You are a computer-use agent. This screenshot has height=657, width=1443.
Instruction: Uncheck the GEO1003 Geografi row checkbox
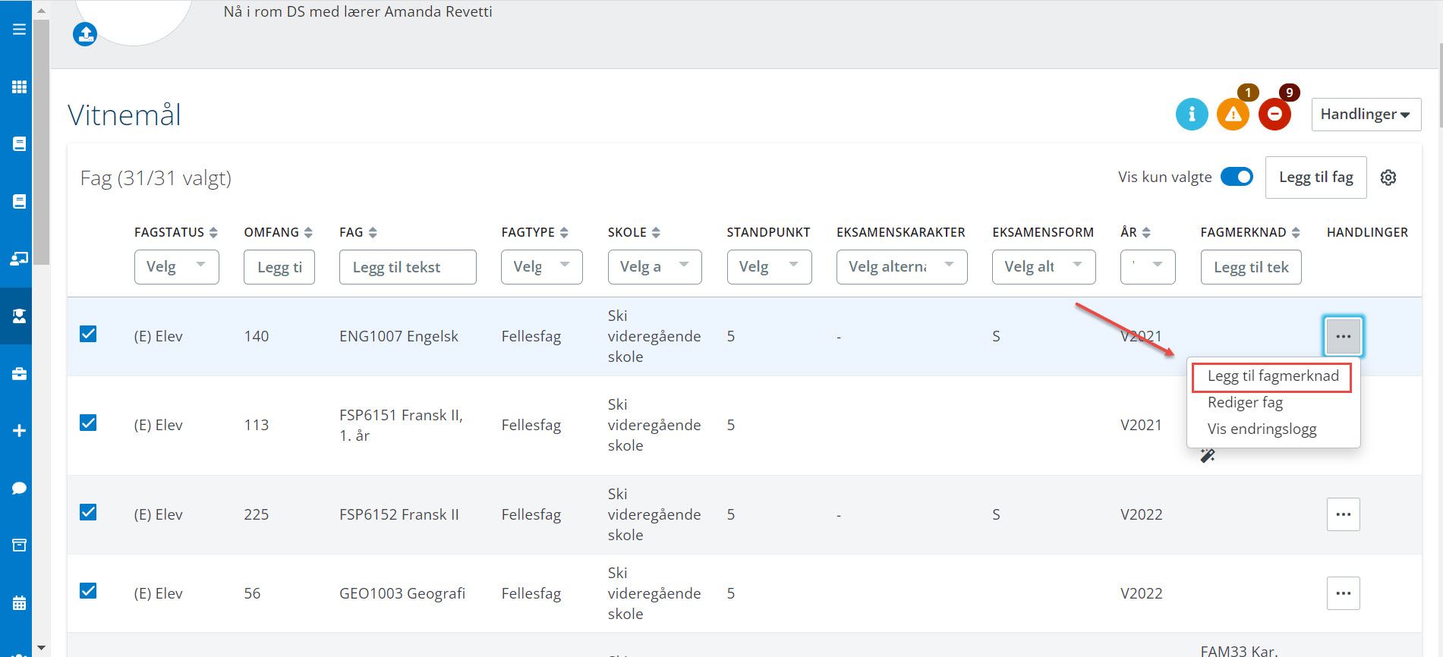(88, 591)
